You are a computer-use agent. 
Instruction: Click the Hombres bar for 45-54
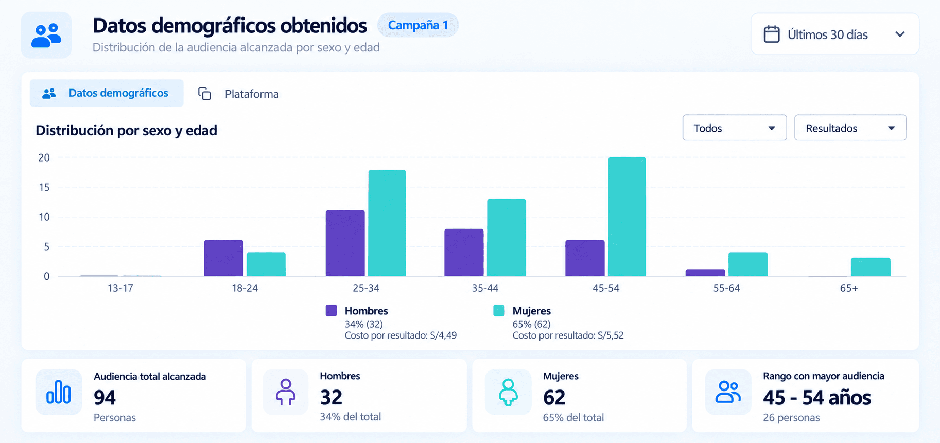pos(585,258)
